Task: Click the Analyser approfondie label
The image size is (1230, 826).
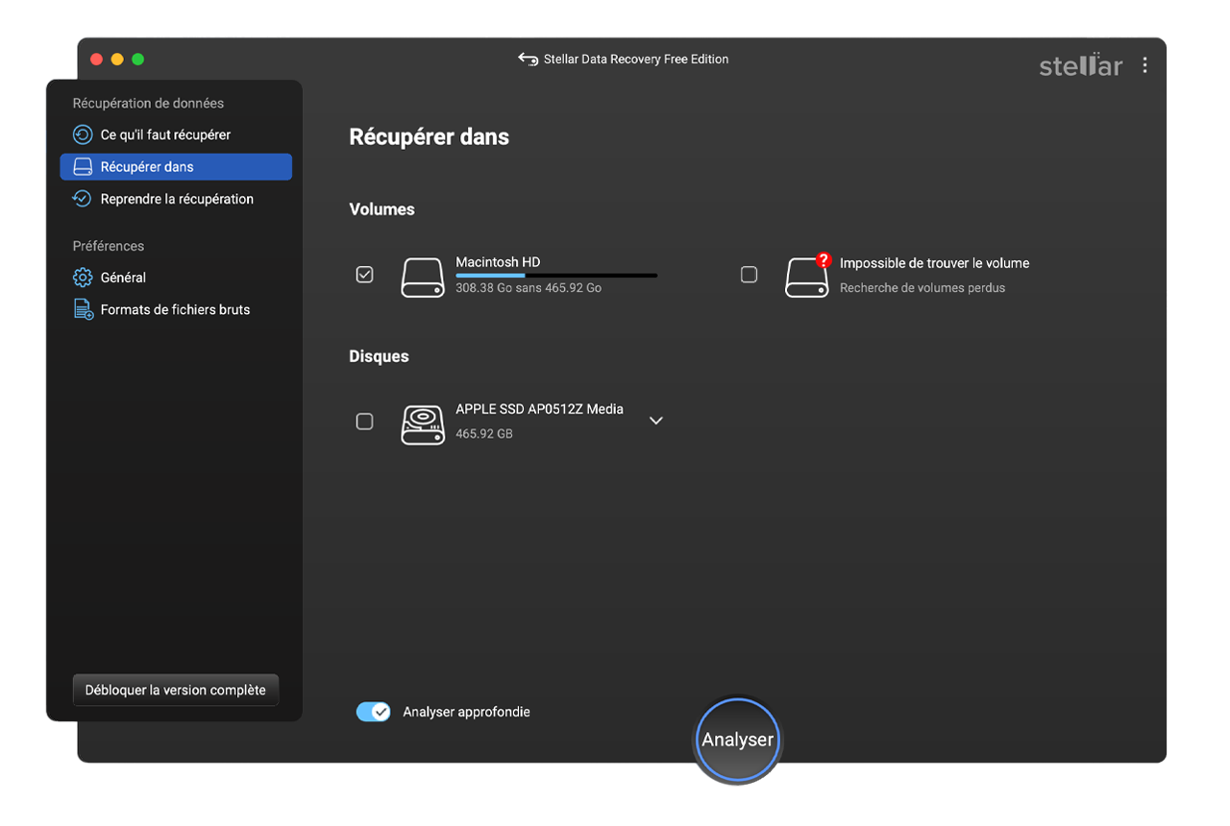Action: 466,712
